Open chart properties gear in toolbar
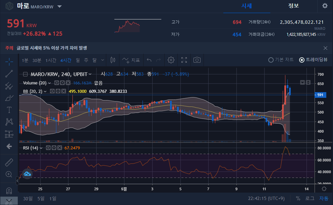The height and width of the screenshot is (205, 333). click(171, 60)
